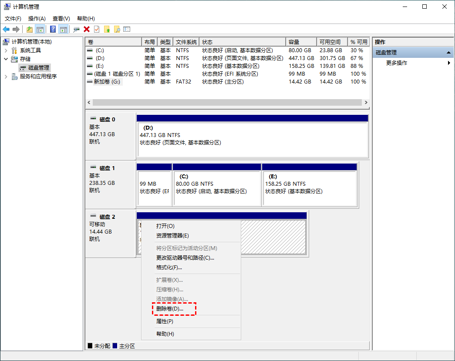455x361 pixels.
Task: Collapse the 存储 tree node
Action: (x=6, y=59)
